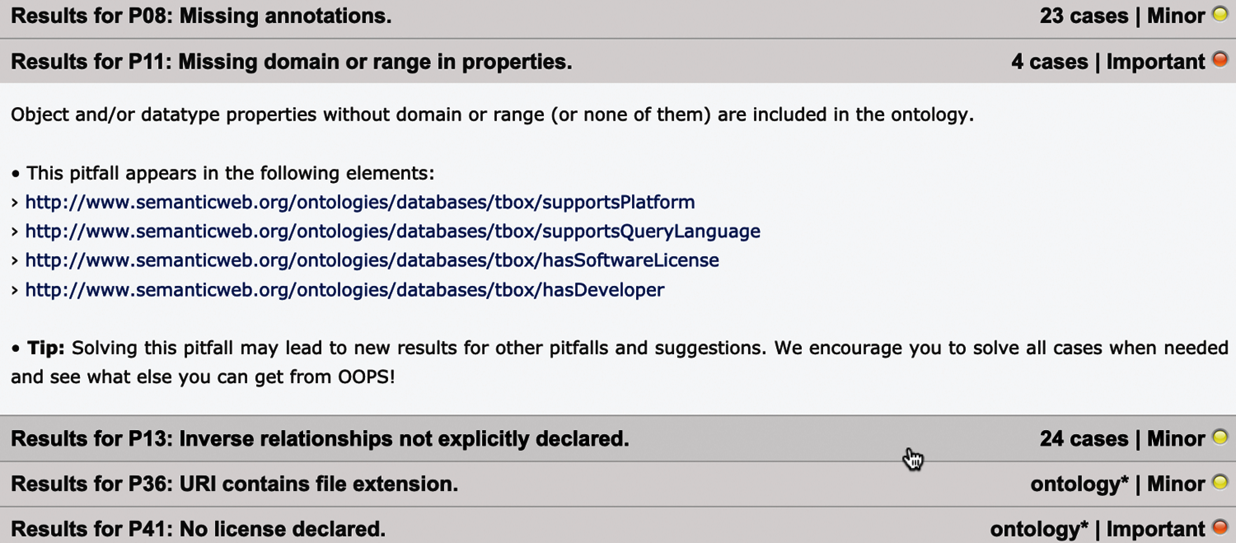Click the '23 cases | Minor' label
Screen dimensions: 1236x543
(1122, 16)
